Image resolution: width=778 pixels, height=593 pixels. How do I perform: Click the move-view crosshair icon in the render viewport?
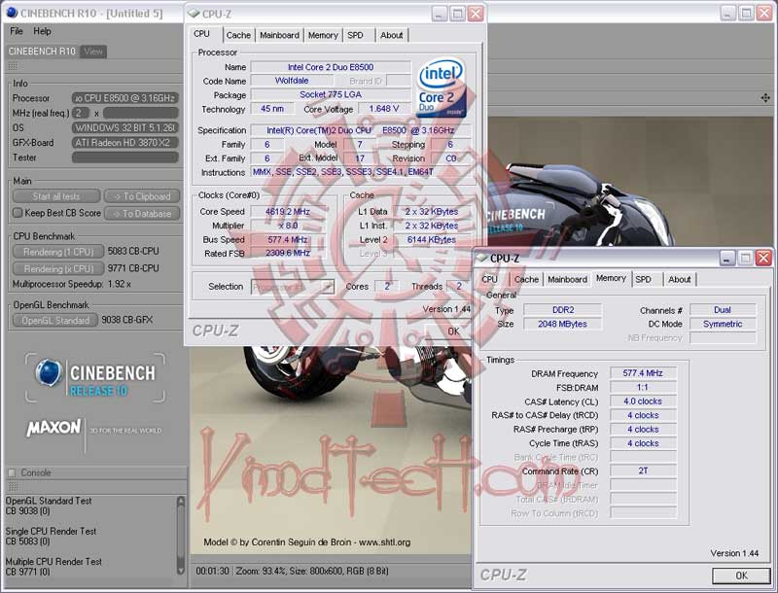point(765,98)
